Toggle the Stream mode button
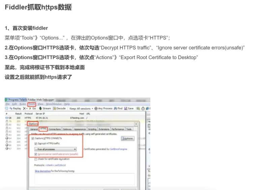 tap(45, 108)
